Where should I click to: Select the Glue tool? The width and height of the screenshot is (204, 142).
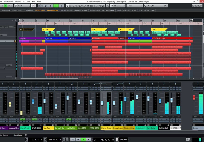pos(76,6)
